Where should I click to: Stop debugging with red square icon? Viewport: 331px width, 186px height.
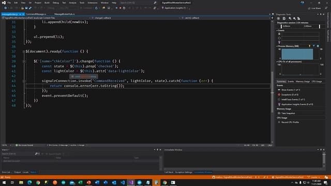(120, 8)
